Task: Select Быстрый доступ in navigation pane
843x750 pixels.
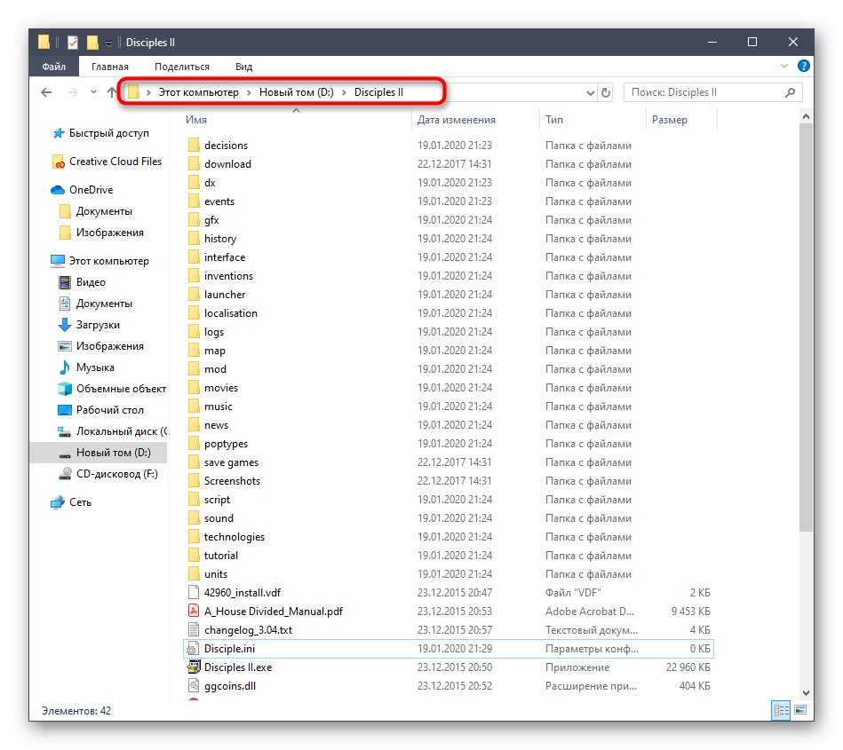Action: coord(108,133)
